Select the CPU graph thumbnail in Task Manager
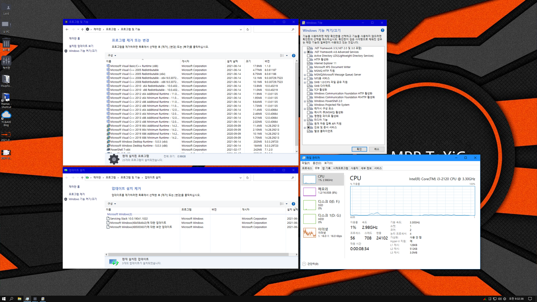The height and width of the screenshot is (302, 537). click(310, 179)
